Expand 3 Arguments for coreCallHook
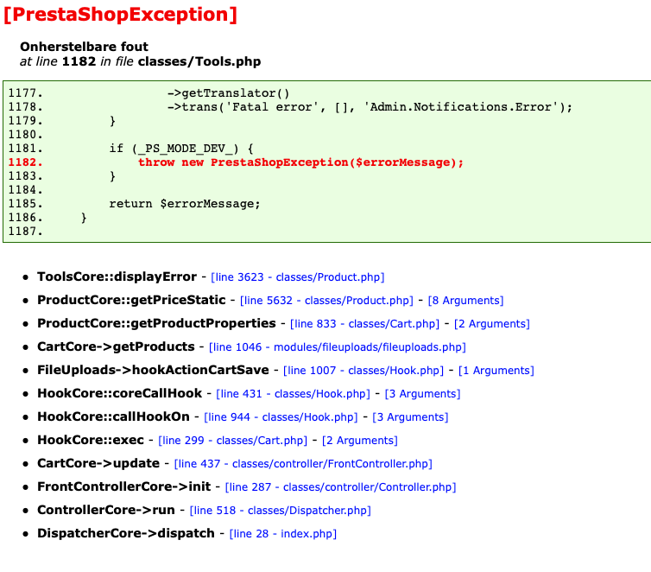 click(x=423, y=393)
